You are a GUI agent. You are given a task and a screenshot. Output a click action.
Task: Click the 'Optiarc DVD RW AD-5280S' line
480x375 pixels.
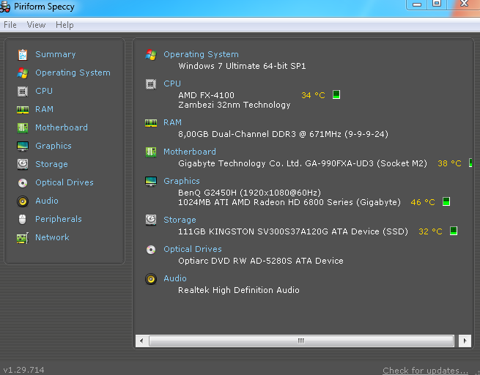pyautogui.click(x=261, y=261)
